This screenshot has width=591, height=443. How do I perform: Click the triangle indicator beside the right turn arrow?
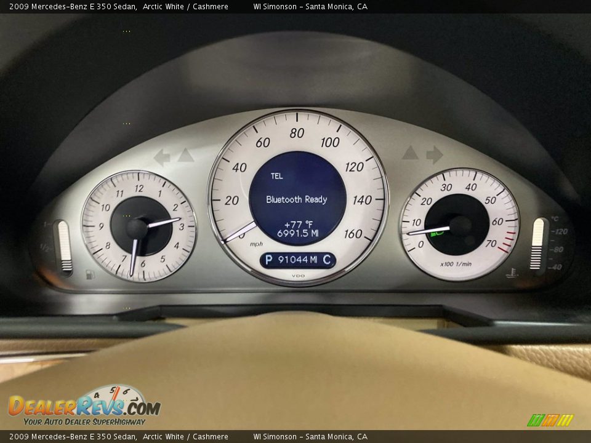[410, 153]
